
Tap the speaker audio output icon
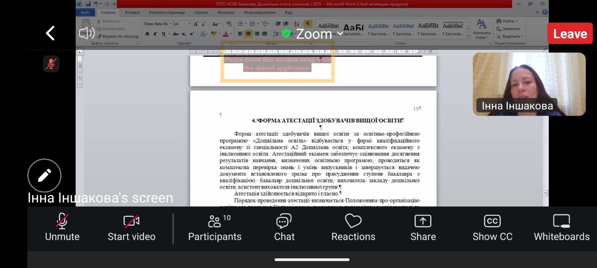pos(87,33)
